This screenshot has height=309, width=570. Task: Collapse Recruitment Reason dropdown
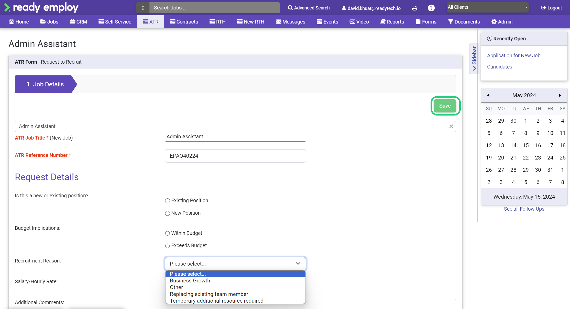point(235,264)
